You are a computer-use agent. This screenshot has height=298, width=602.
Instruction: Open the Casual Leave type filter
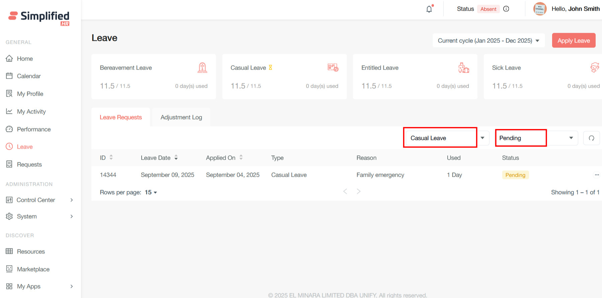(447, 138)
